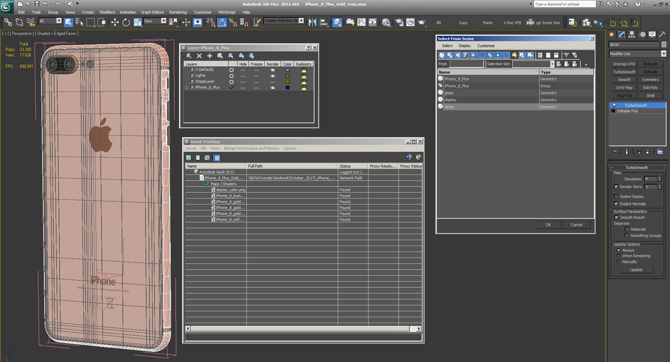This screenshot has height=362, width=670.
Task: Click OK in Select From Scene
Action: [548, 224]
